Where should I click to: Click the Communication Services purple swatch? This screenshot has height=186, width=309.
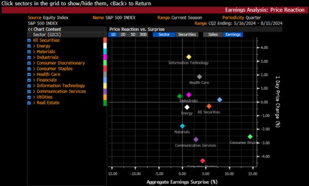105,91
